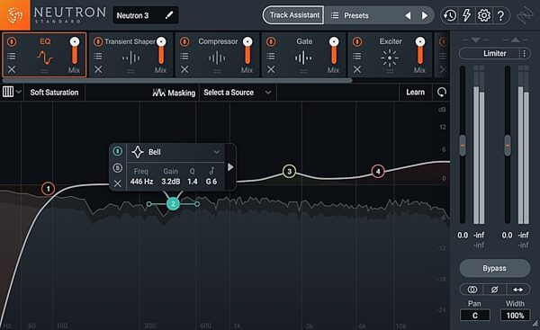Screen dimensions: 540x330
Task: Click the Pan value field C
Action: coord(475,316)
